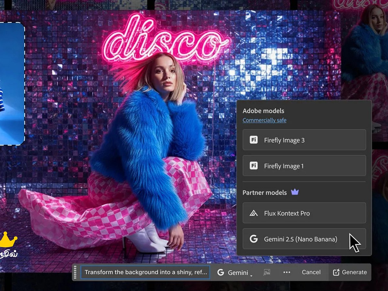The width and height of the screenshot is (388, 291).
Task: Grab the task bar drag handle grip
Action: (76, 272)
